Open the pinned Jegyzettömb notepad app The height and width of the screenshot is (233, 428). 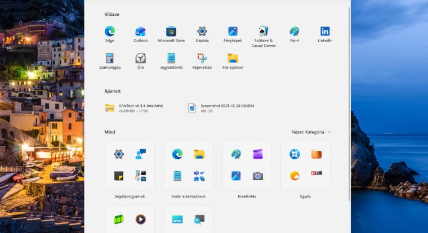click(x=171, y=61)
